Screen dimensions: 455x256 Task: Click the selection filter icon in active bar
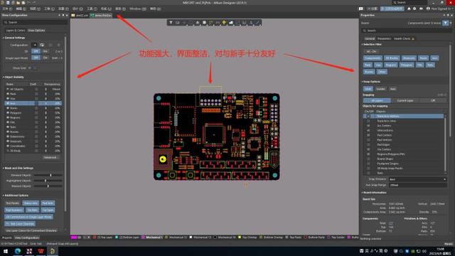pyautogui.click(x=171, y=23)
